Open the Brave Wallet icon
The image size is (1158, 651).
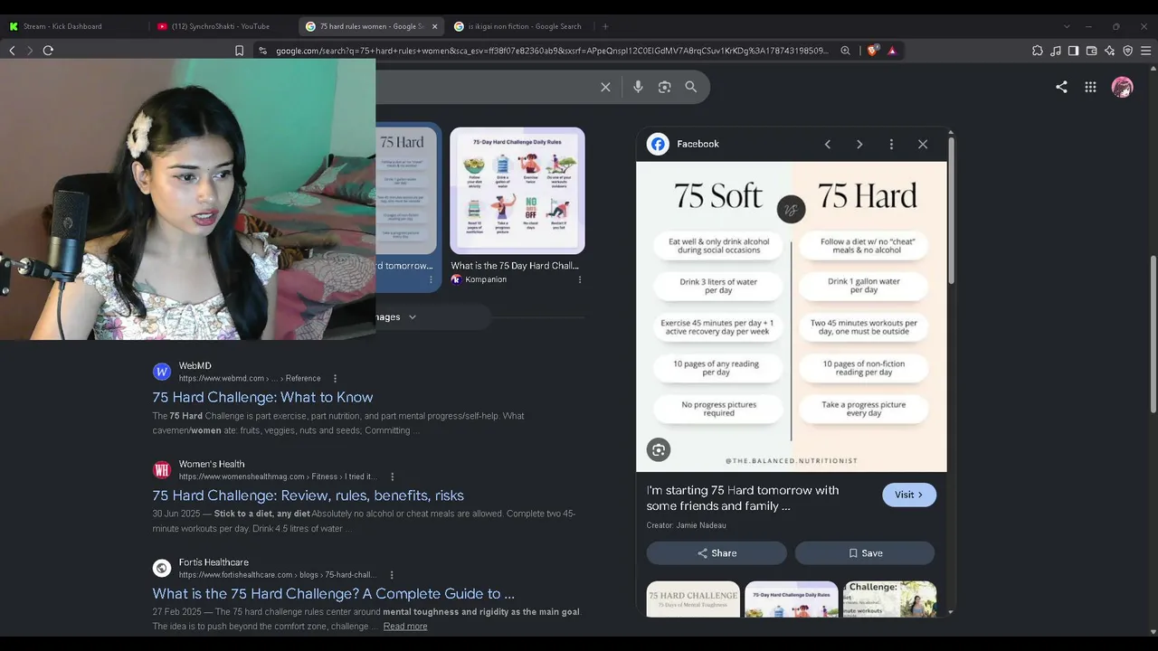(x=1091, y=51)
